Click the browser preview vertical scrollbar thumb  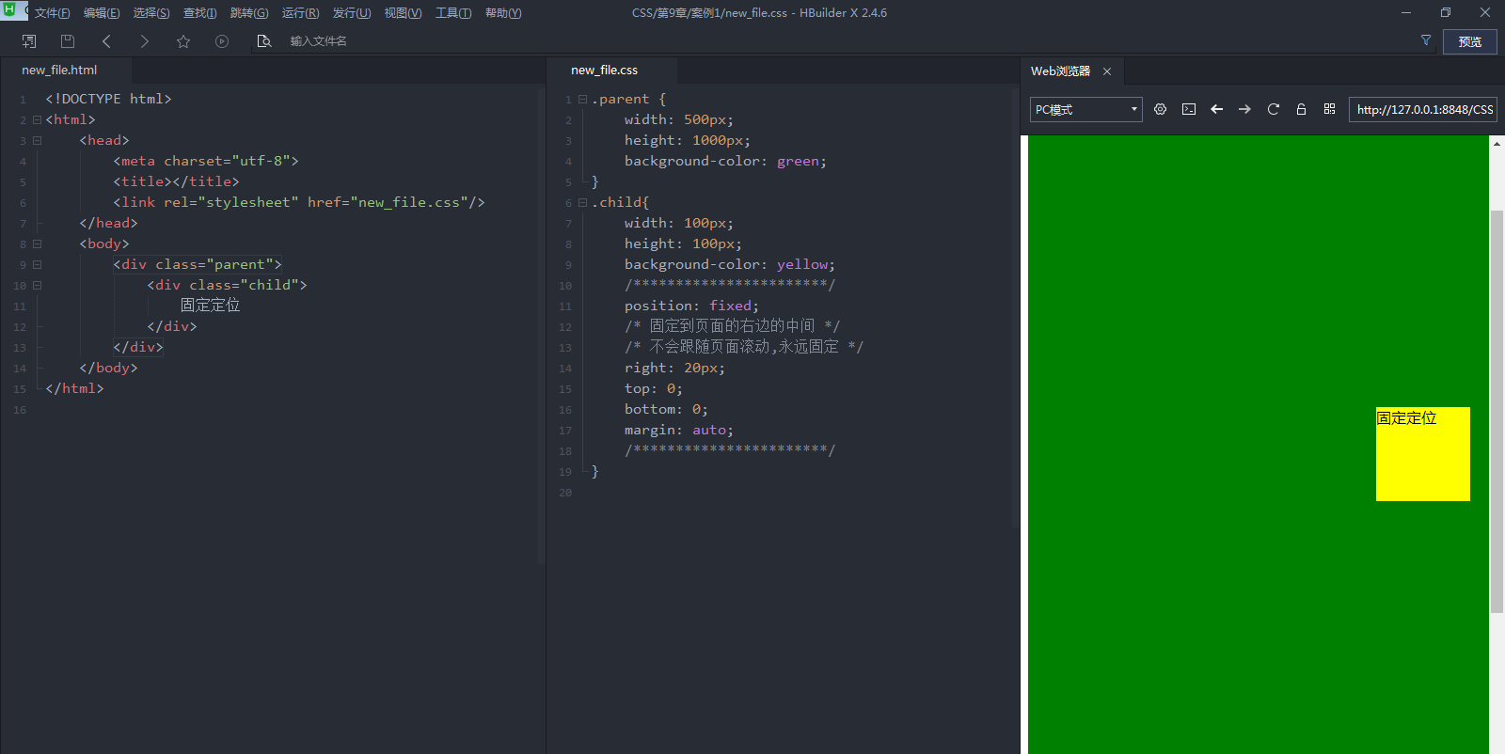tap(1497, 412)
